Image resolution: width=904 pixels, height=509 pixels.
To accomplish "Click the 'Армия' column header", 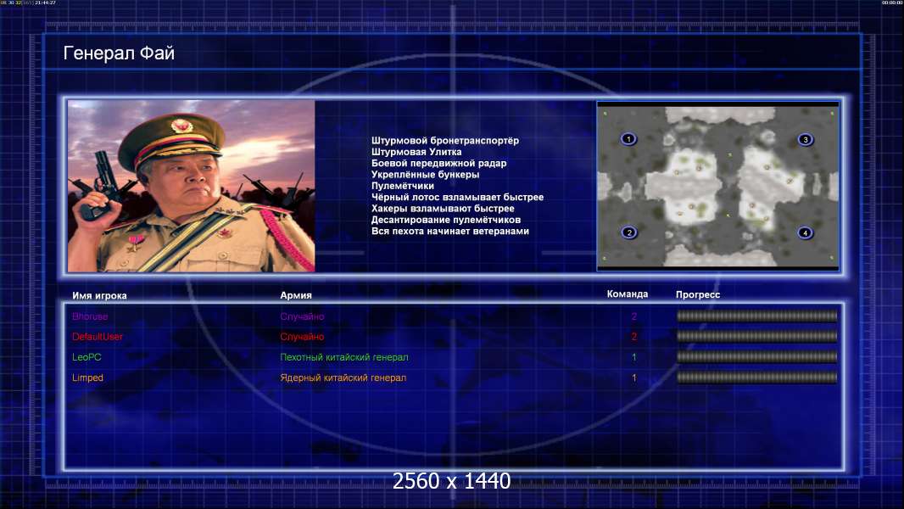I will 296,295.
